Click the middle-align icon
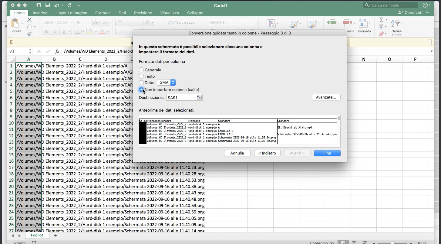 [x=129, y=22]
